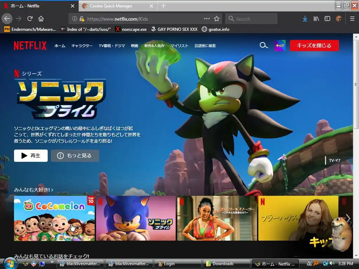Open the Library icon in toolbar
Screen dimensions: 359x269
point(316,19)
